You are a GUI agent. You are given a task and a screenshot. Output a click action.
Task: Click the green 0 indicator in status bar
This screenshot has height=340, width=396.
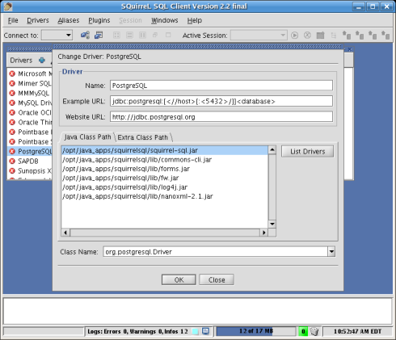pos(303,331)
